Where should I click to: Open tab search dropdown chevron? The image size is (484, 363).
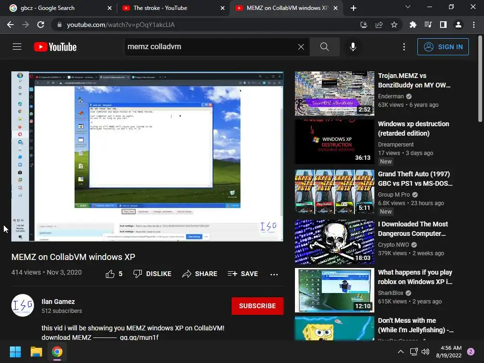[x=408, y=7]
